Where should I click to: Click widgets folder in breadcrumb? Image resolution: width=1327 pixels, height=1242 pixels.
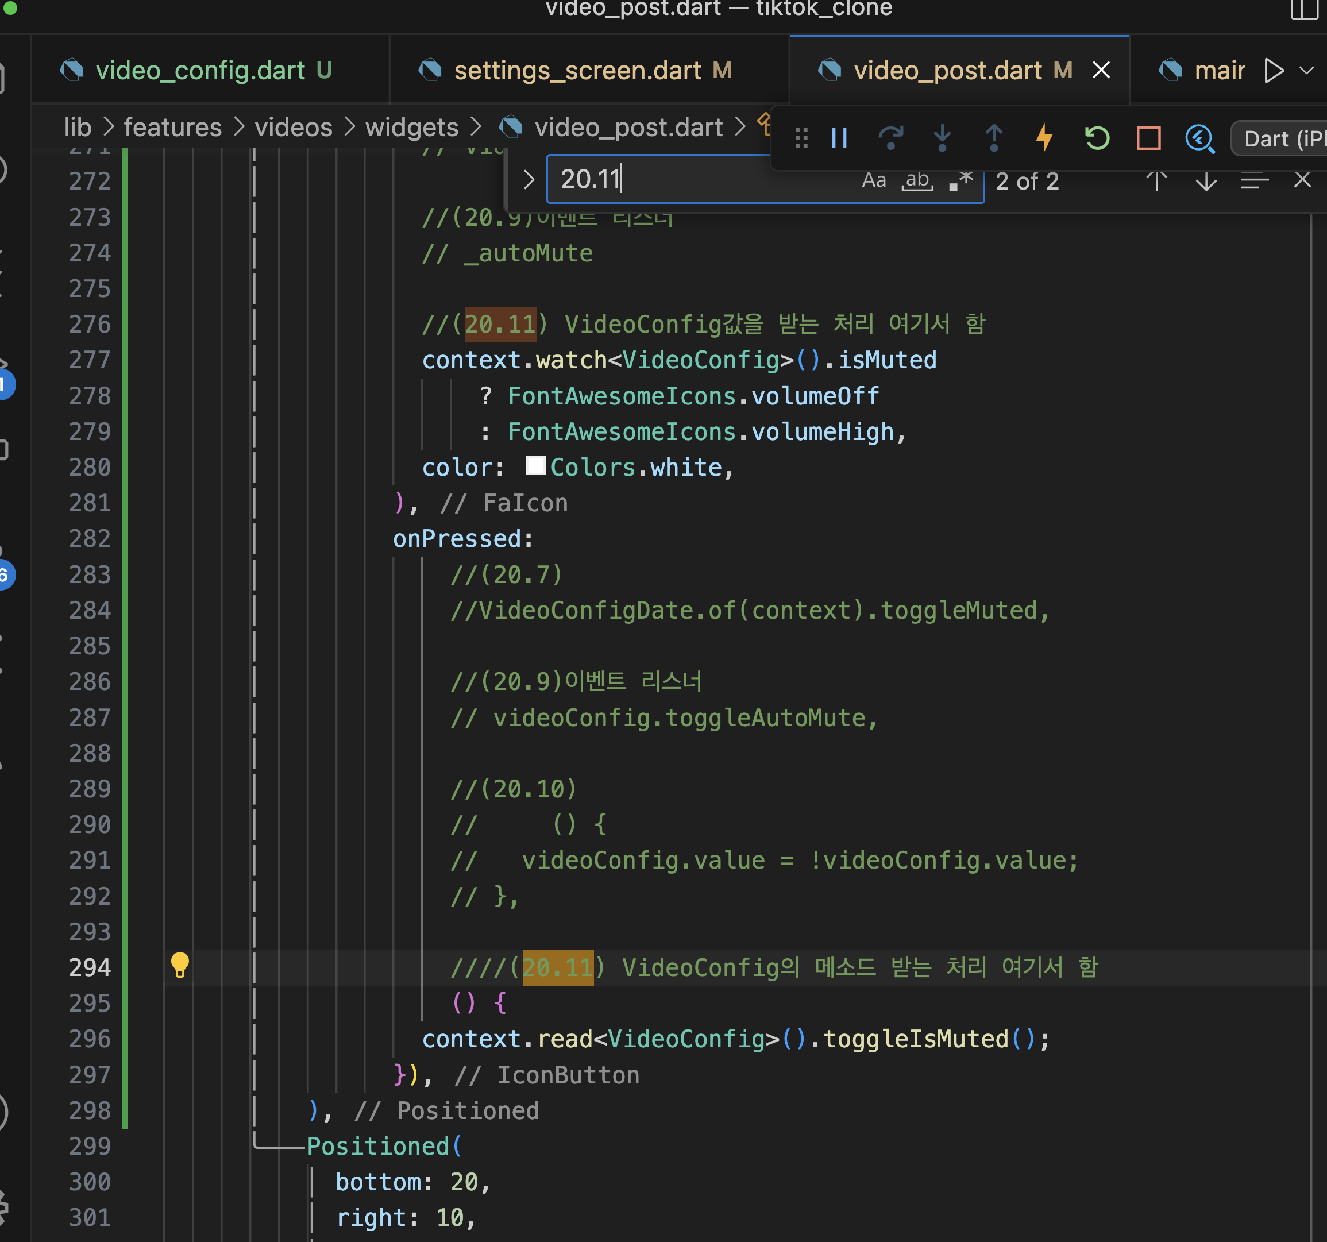pos(411,127)
